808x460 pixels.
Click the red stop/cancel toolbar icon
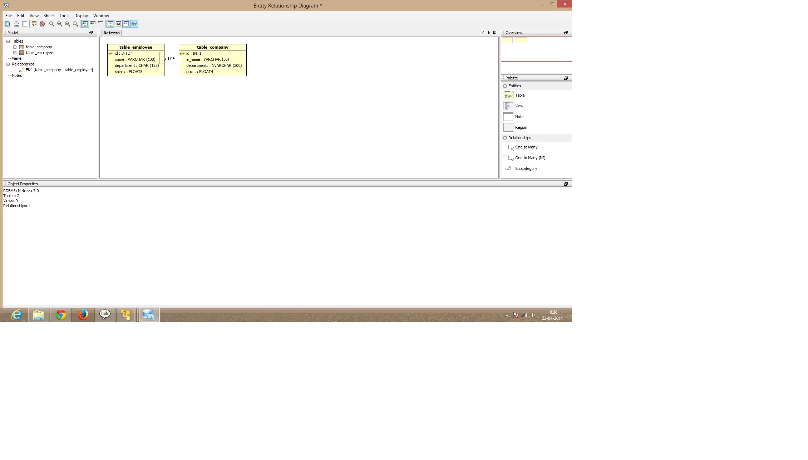(x=42, y=24)
